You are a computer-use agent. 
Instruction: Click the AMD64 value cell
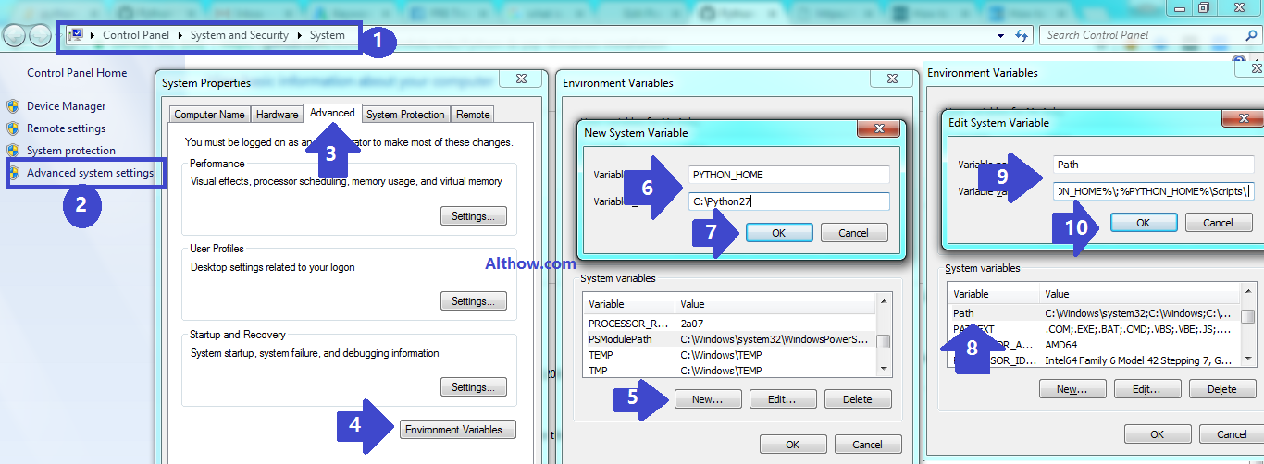1061,344
